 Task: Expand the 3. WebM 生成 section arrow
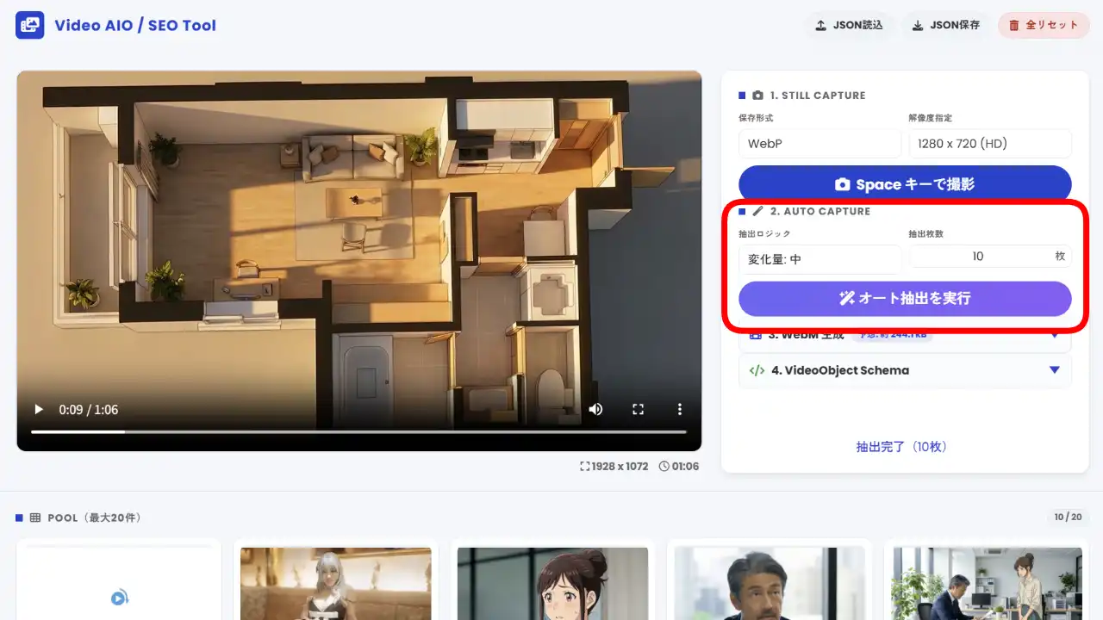[1054, 337]
